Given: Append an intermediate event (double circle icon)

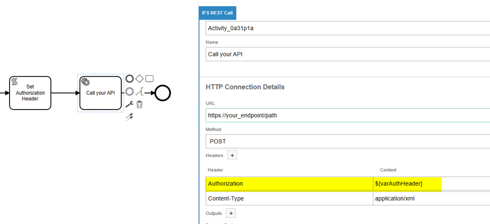Looking at the screenshot, I should click(129, 92).
